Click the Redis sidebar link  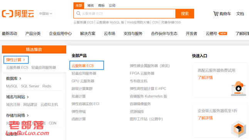click(x=47, y=86)
